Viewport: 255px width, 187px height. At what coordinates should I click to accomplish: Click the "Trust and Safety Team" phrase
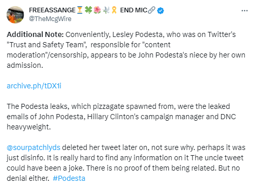pos(46,45)
